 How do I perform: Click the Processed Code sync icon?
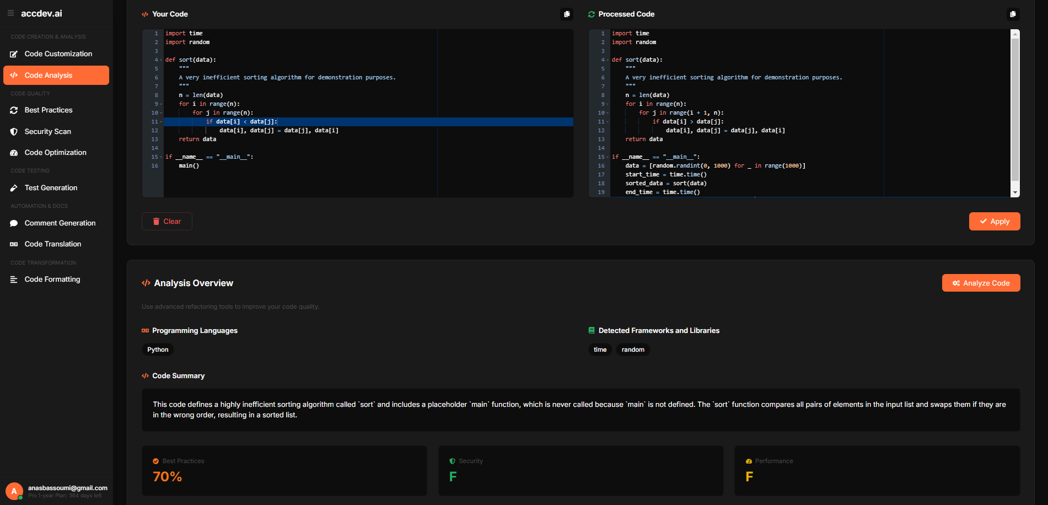tap(592, 14)
